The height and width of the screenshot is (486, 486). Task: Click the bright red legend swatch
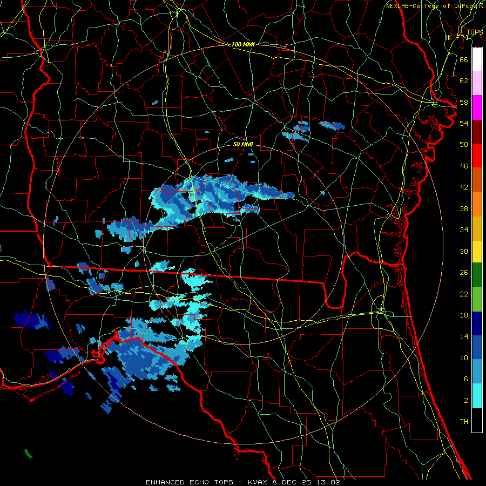click(x=477, y=156)
